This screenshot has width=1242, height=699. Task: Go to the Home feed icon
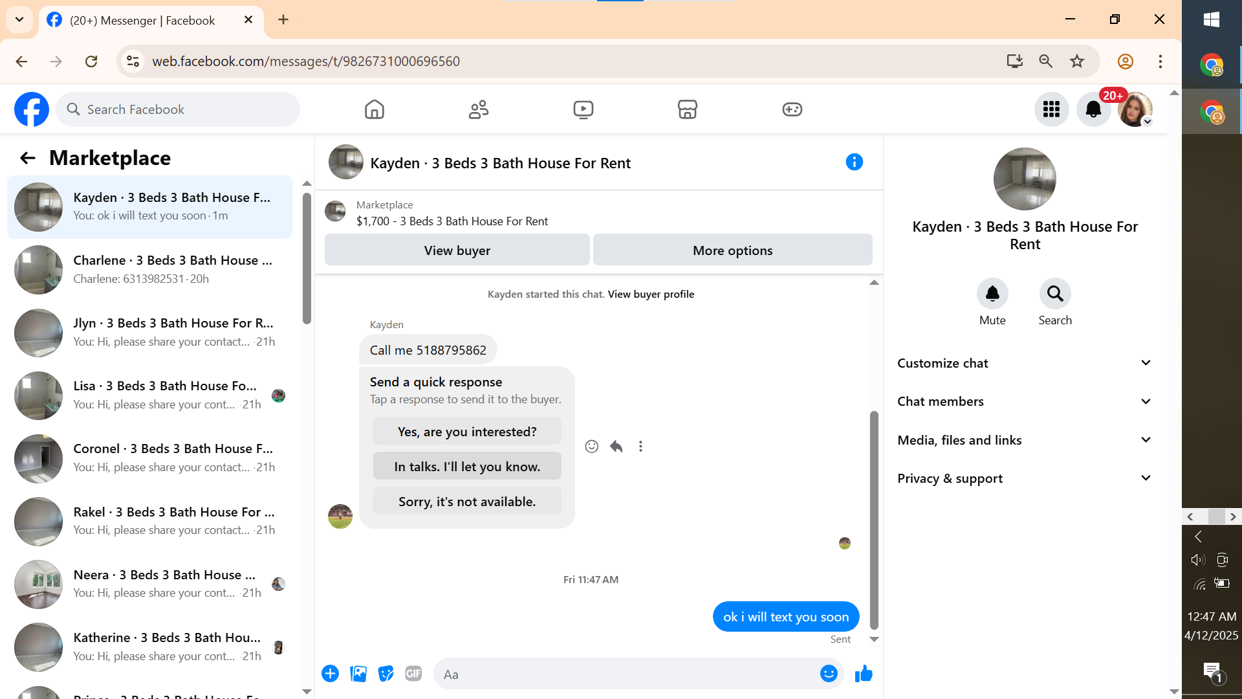click(375, 109)
